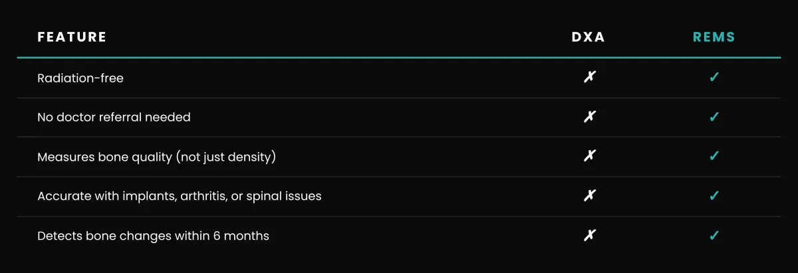Screen dimensions: 798x273
Task: Click the DXA cross for No doctor referral
Action: coord(589,117)
